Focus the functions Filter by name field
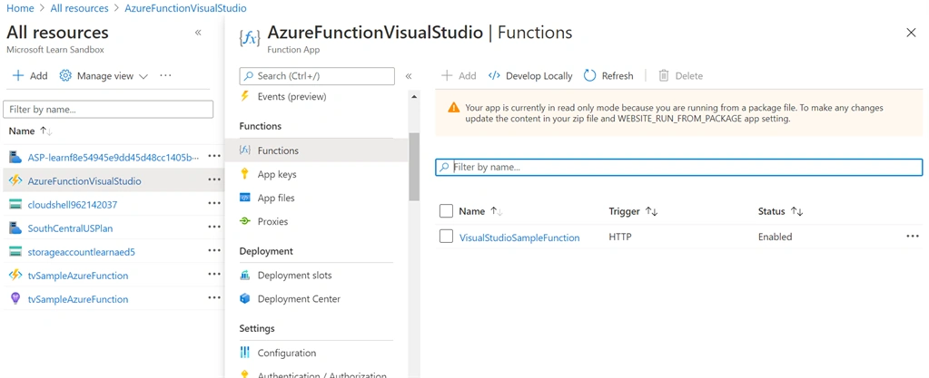The image size is (929, 378). [679, 168]
